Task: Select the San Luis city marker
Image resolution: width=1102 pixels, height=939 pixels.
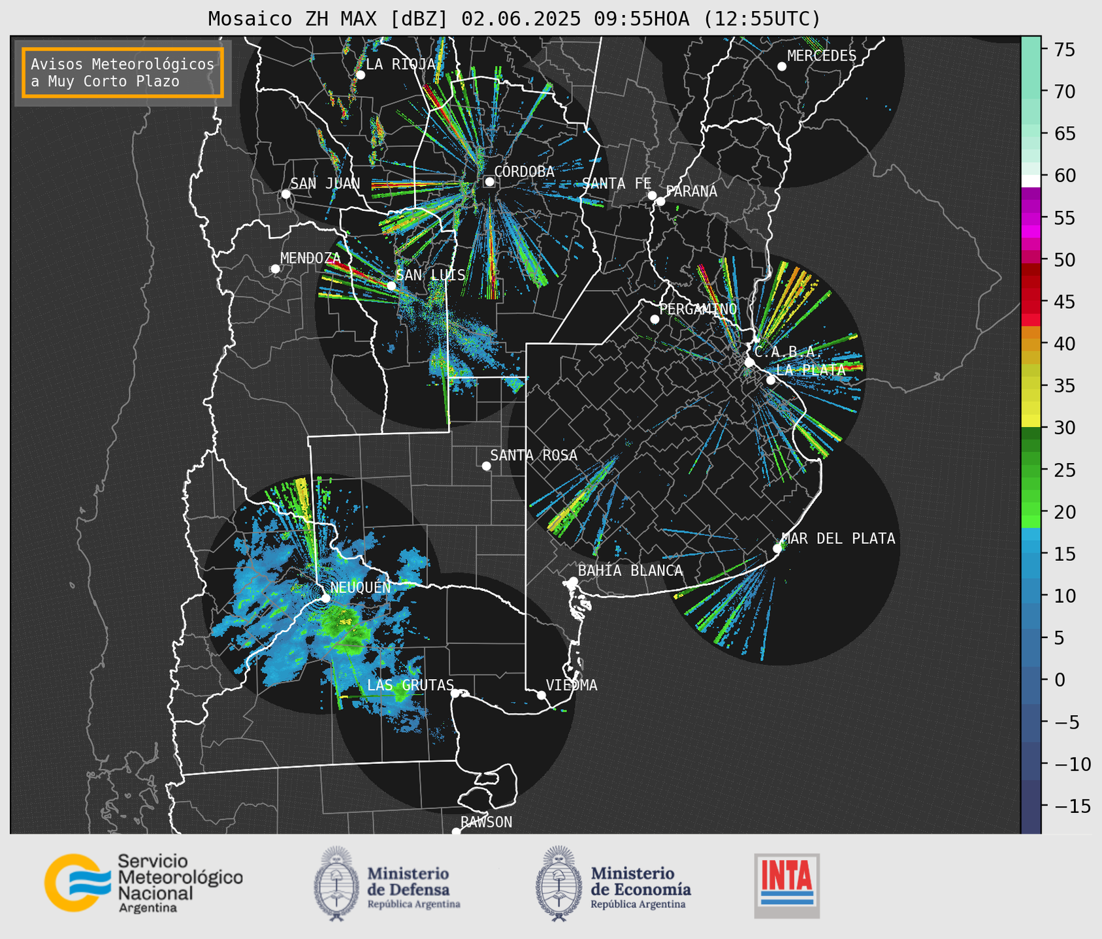Action: [x=391, y=285]
